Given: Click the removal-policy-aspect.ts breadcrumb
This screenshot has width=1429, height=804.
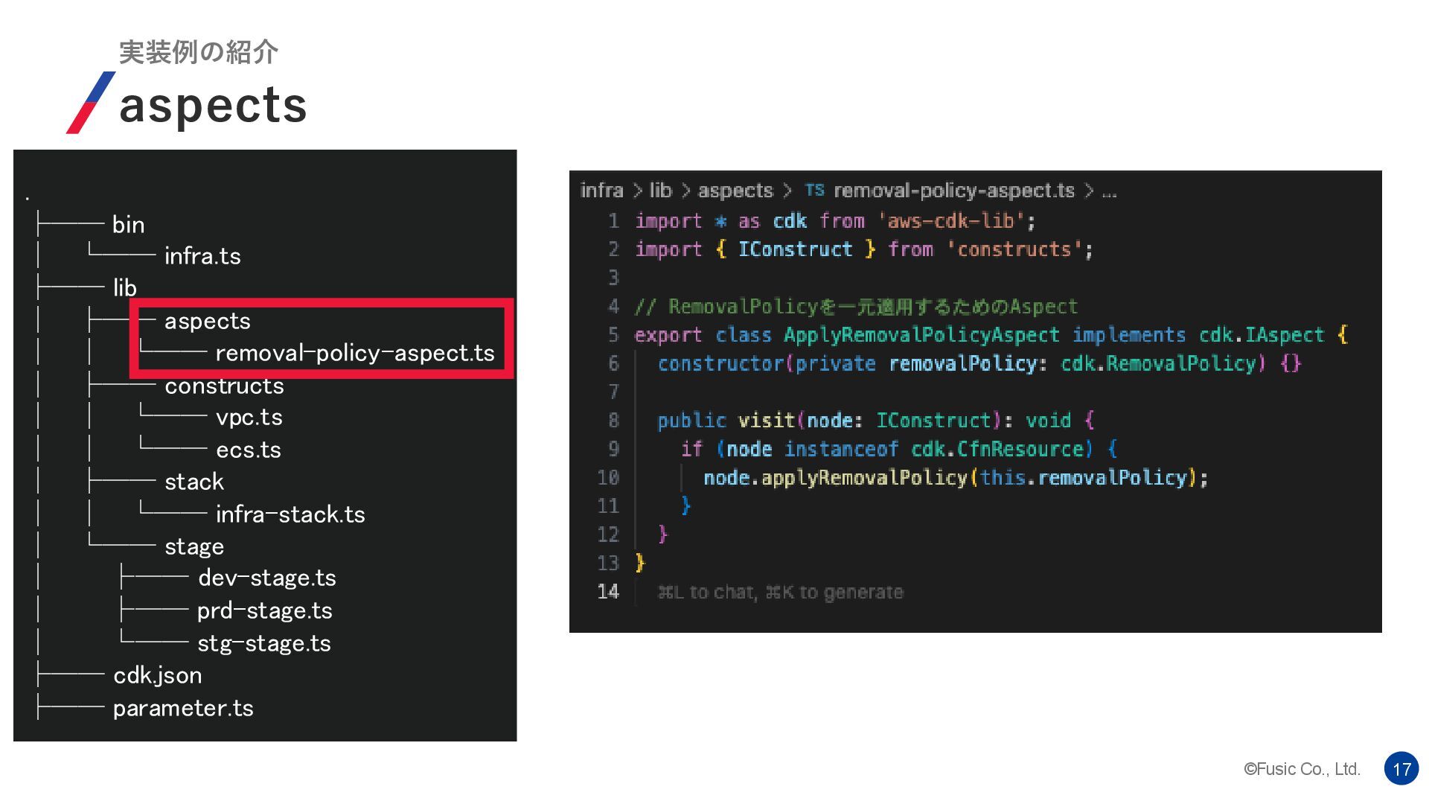Looking at the screenshot, I should coord(954,191).
